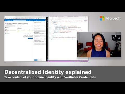Click the blue Create button in panel
The width and height of the screenshot is (125, 94).
[36, 60]
